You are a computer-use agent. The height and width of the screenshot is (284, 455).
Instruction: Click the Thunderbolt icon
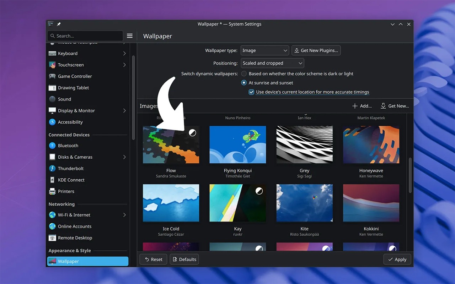[52, 168]
